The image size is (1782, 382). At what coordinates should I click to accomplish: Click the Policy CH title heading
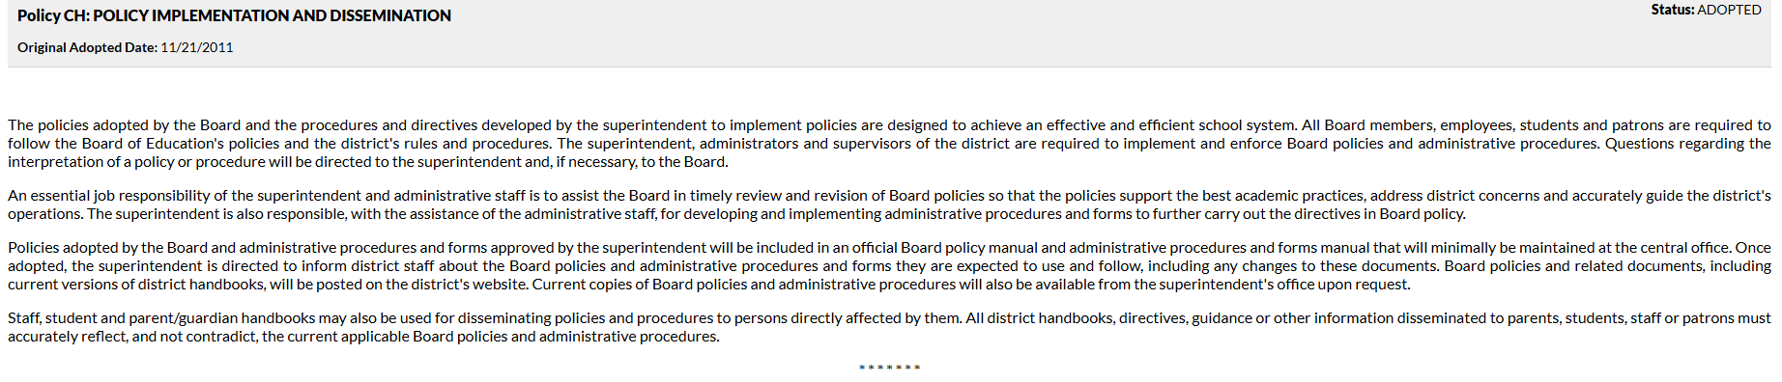pyautogui.click(x=234, y=15)
